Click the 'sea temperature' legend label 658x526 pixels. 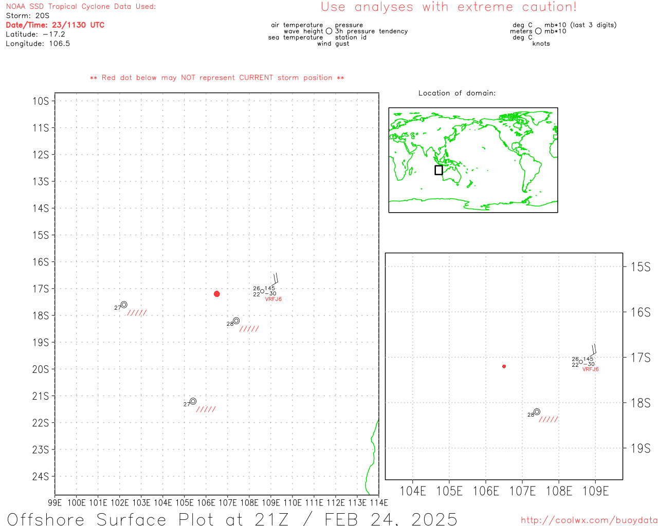click(x=296, y=37)
